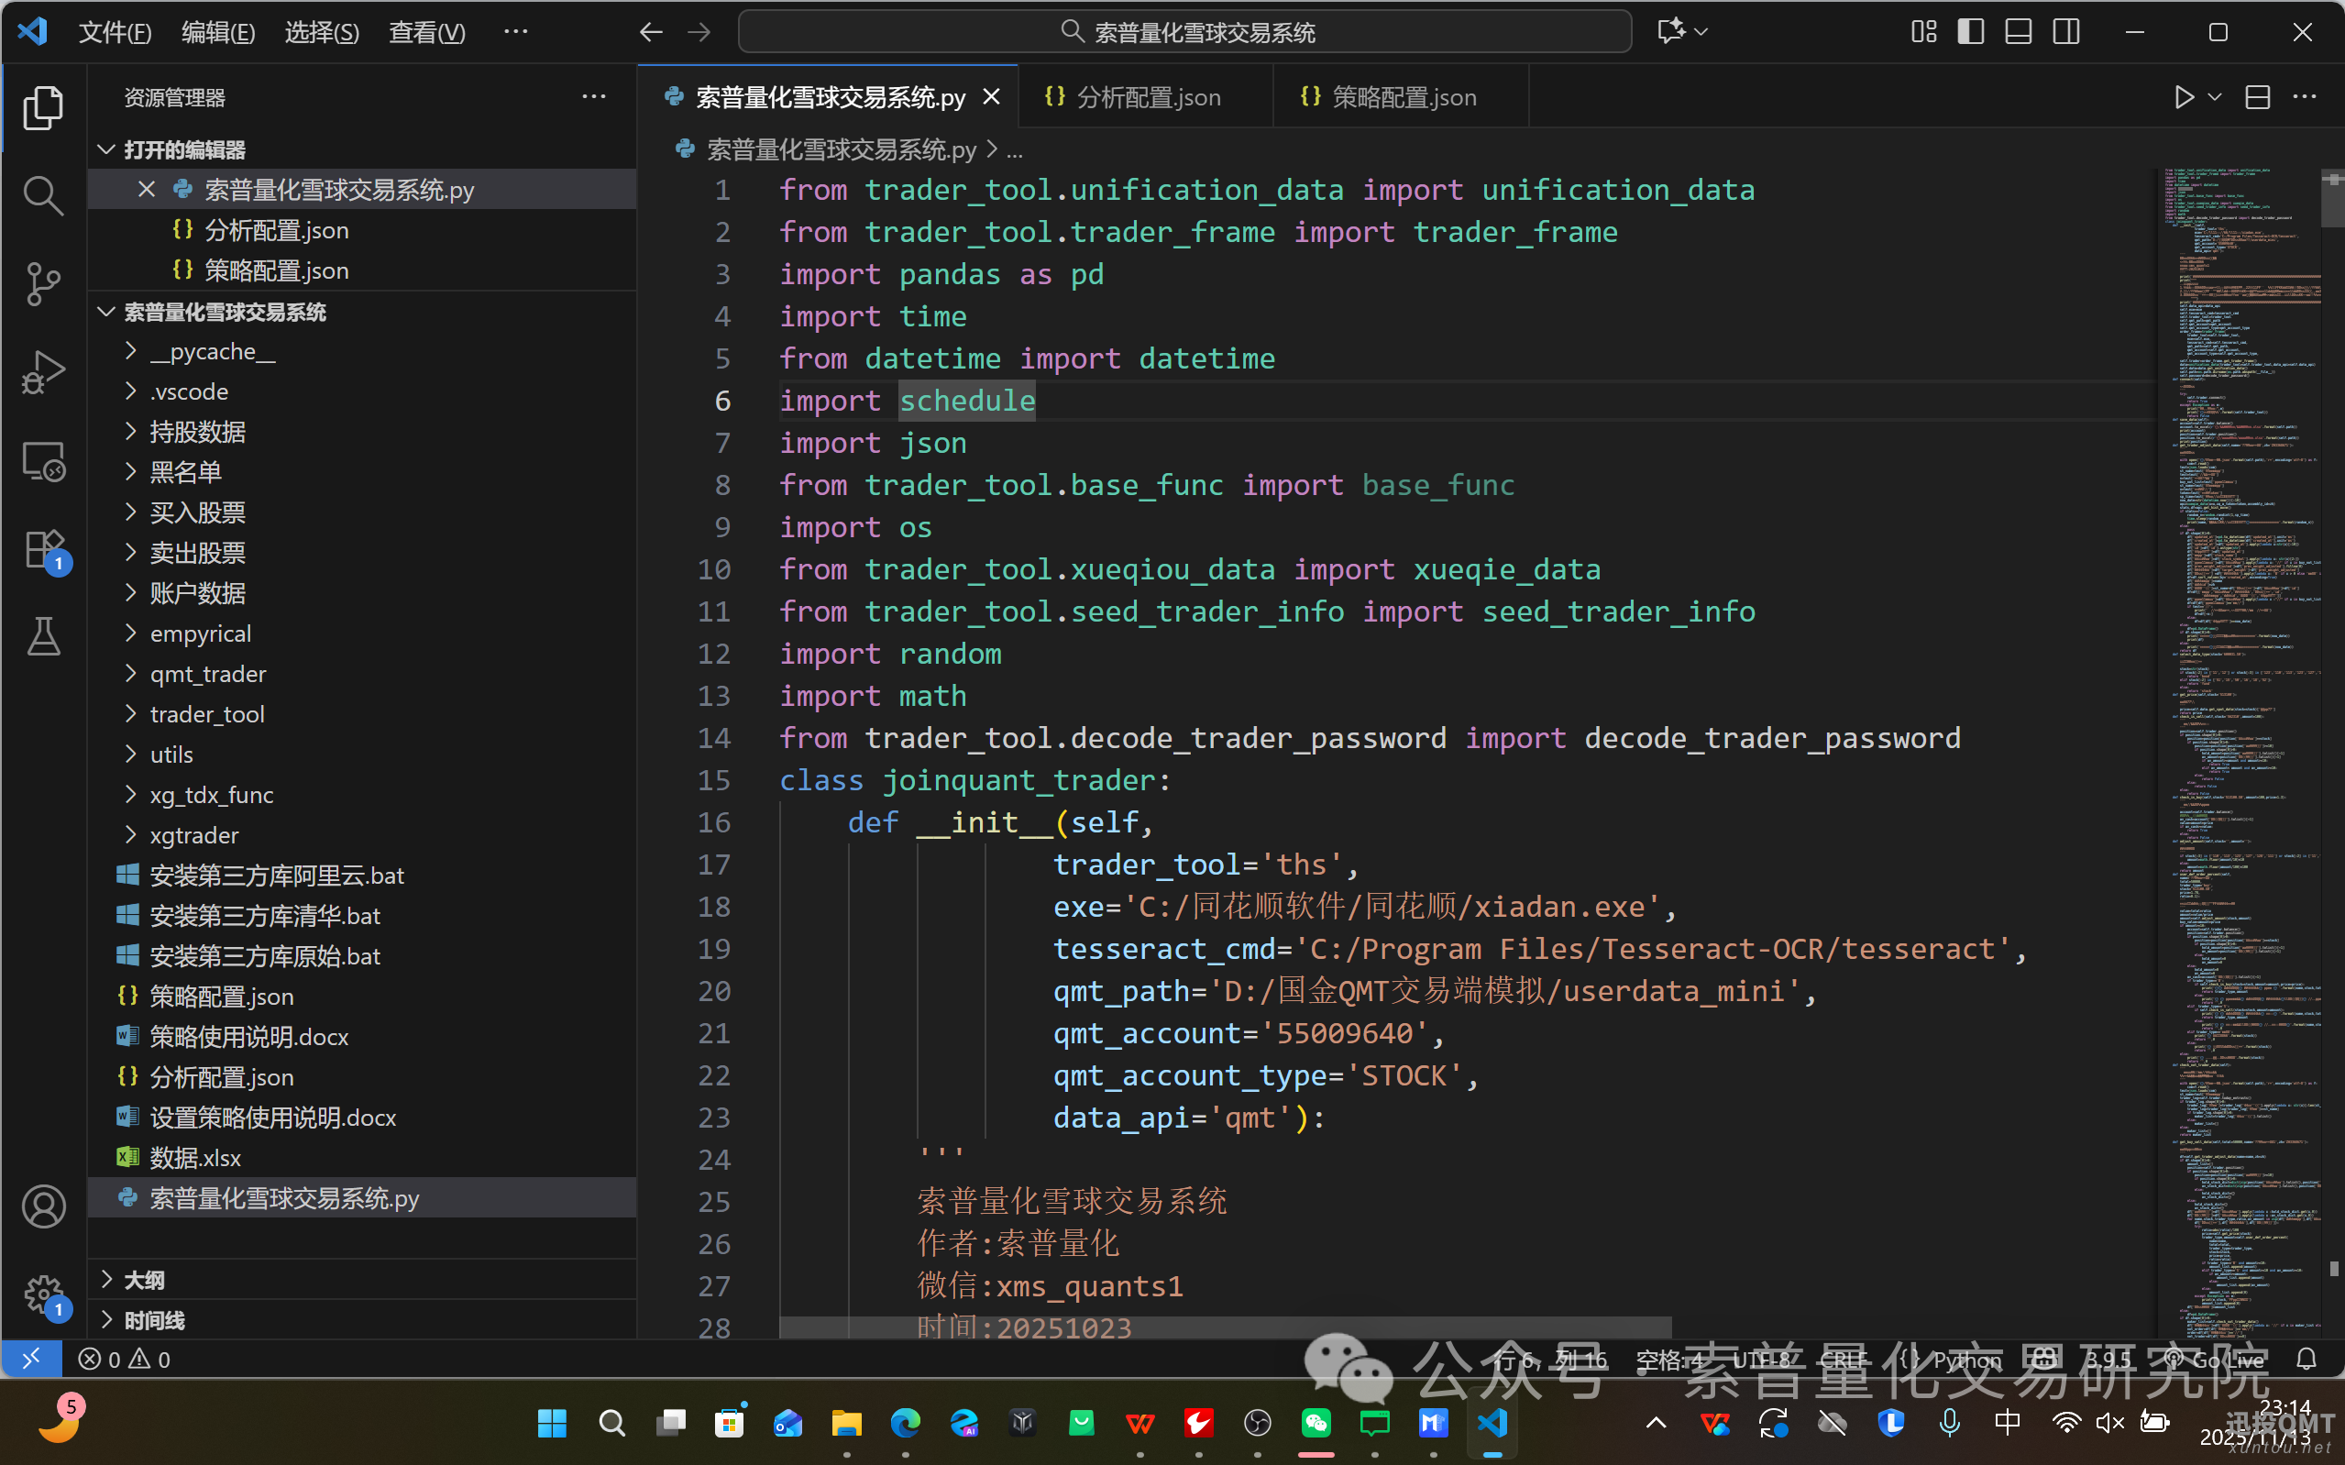Viewport: 2345px width, 1465px height.
Task: Click the Run Python File play button
Action: coord(2184,98)
